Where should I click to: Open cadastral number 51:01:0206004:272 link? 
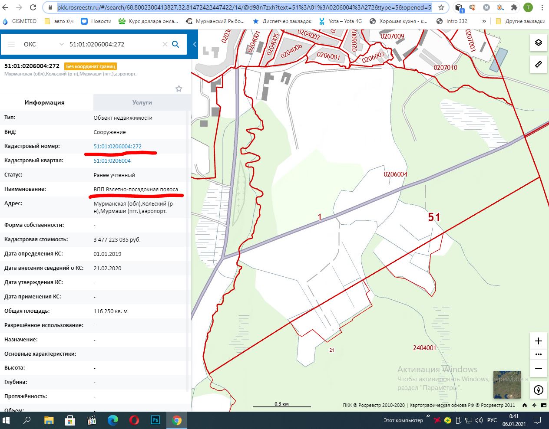coord(117,147)
